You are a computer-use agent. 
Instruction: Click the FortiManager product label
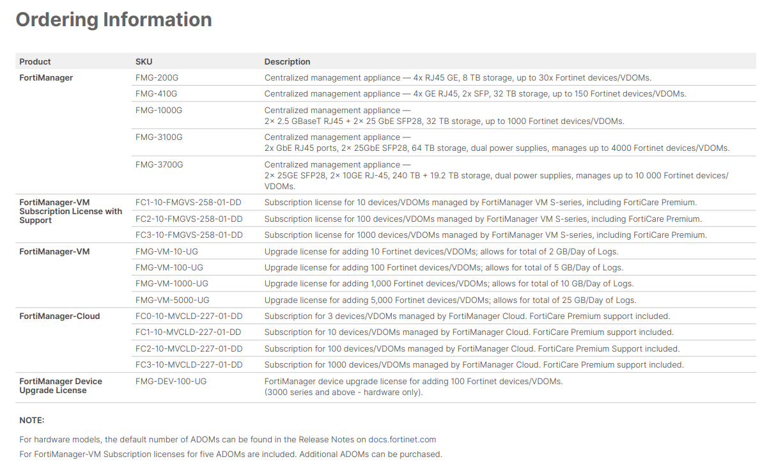[x=46, y=77]
